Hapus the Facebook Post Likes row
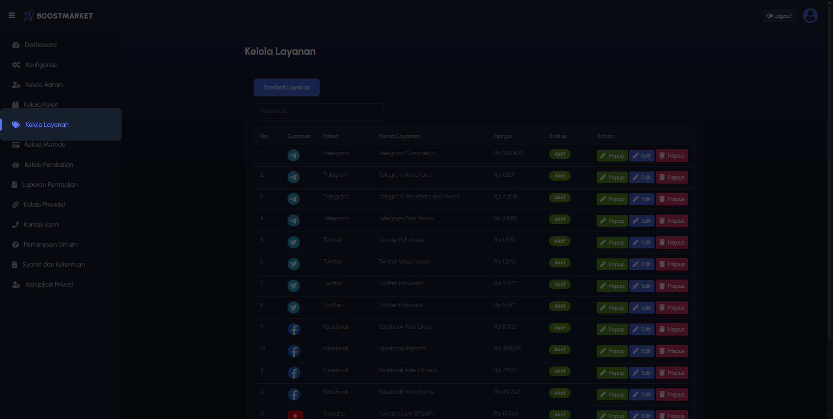This screenshot has height=419, width=833. pyautogui.click(x=671, y=329)
